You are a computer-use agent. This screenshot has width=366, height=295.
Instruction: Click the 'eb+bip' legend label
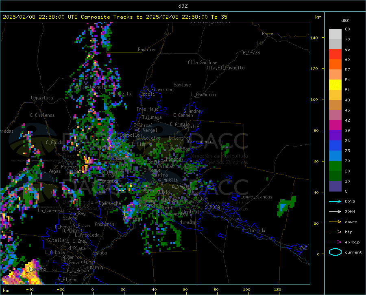(x=352, y=242)
